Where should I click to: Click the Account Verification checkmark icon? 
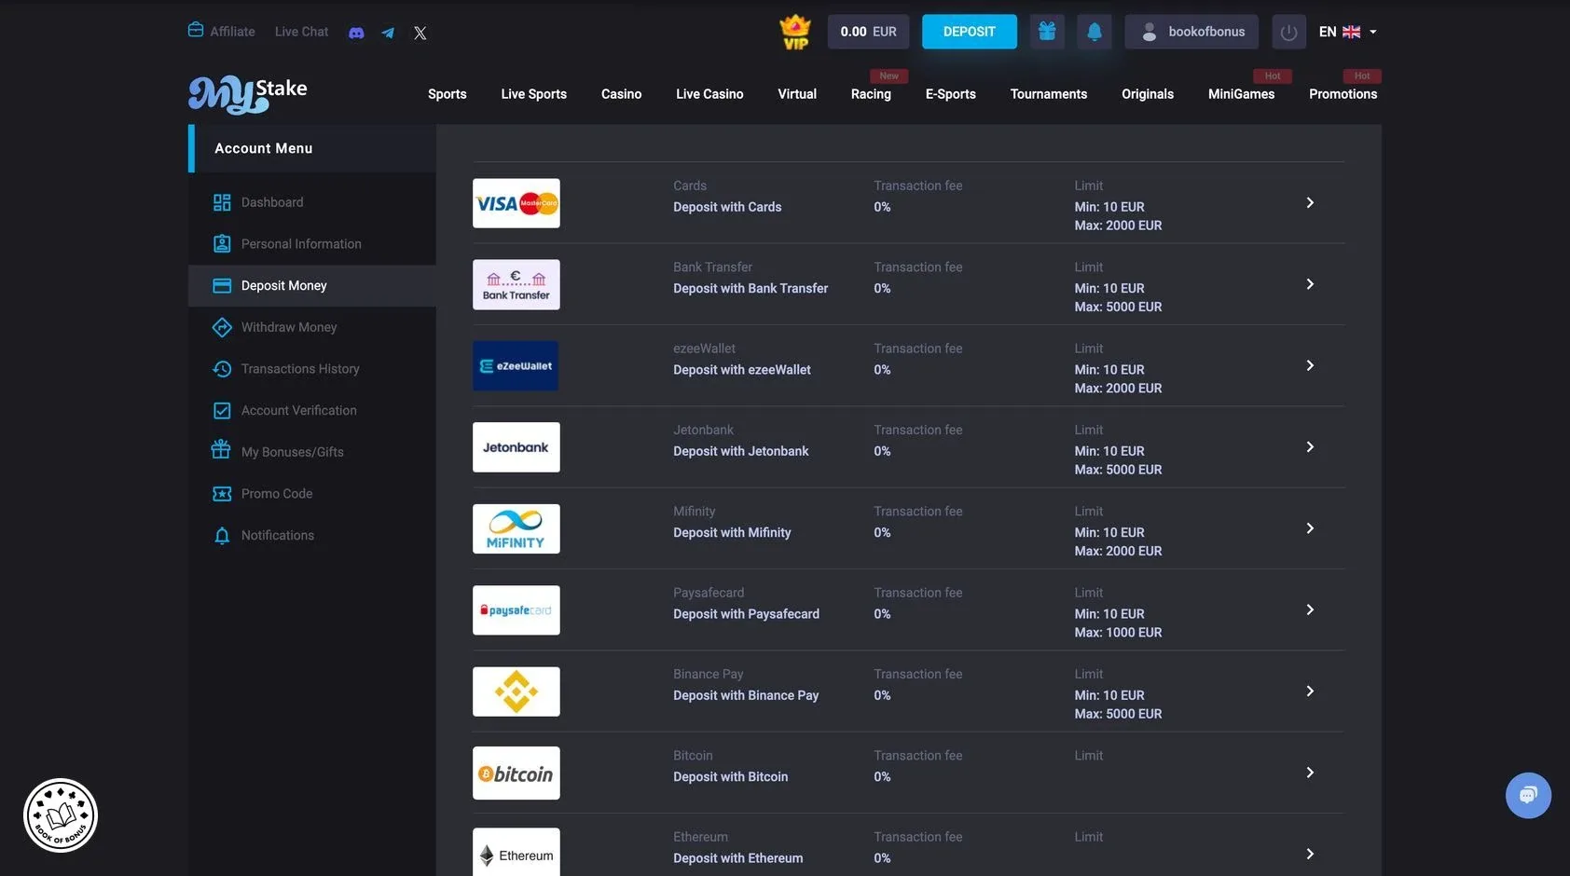[222, 410]
